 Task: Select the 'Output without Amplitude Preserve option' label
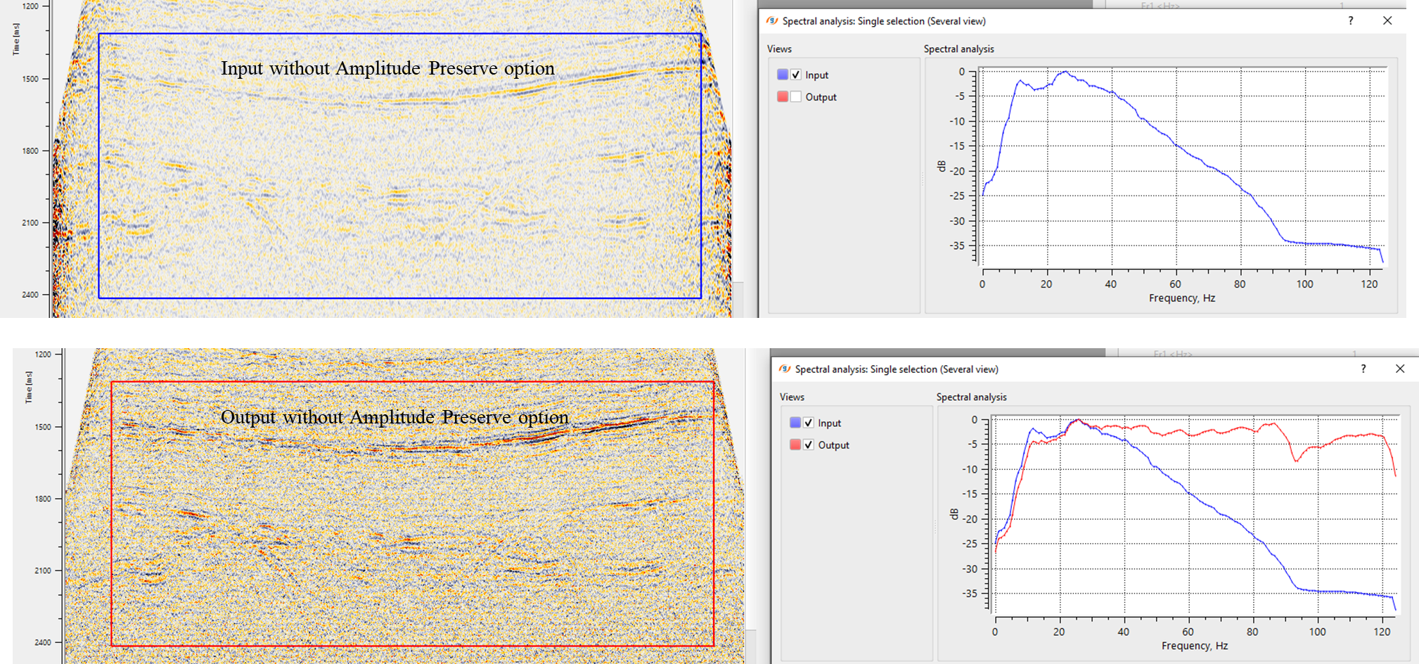394,417
